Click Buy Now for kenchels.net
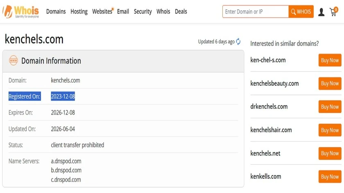Screen dimensions: 344x193 [330, 153]
